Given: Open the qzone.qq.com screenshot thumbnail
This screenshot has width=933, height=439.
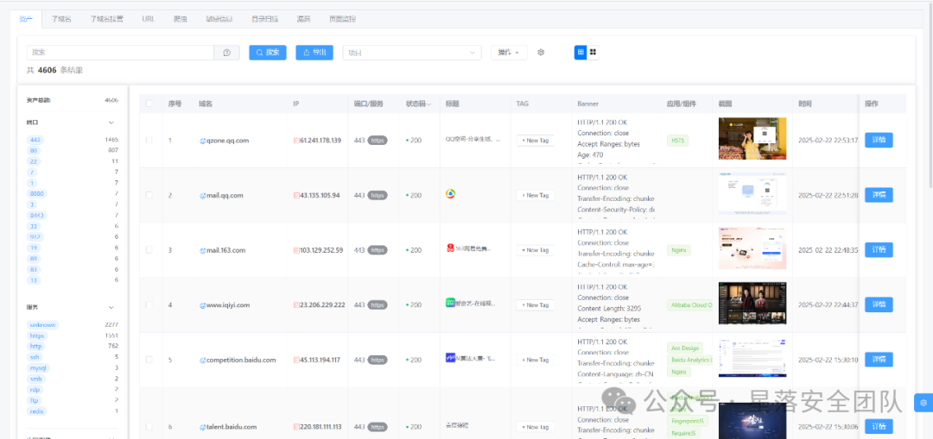Looking at the screenshot, I should click(x=752, y=138).
